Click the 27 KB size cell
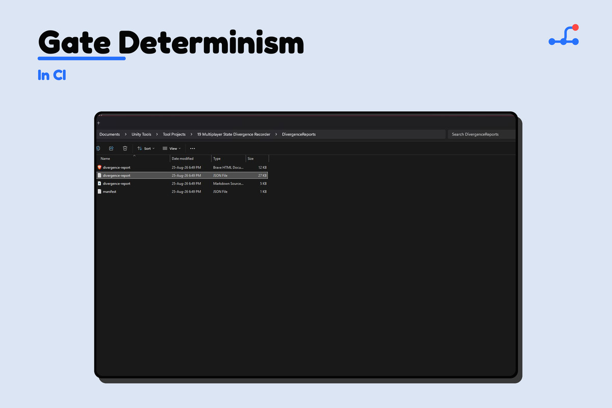Screen dimensions: 612x408 (262, 175)
